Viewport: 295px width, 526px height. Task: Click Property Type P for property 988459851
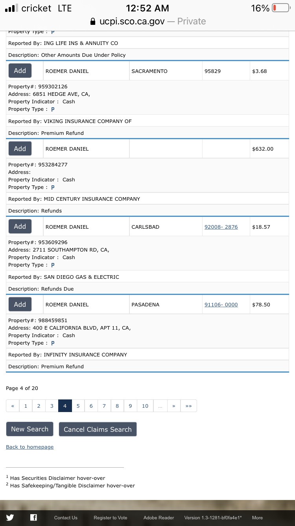[53, 343]
